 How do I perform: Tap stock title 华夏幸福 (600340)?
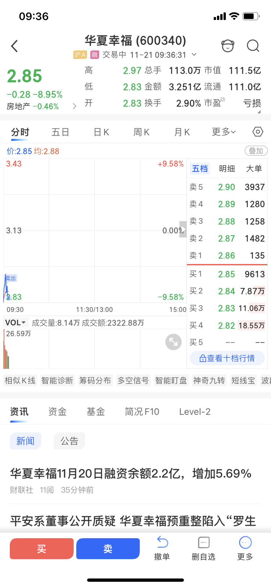coord(135,41)
